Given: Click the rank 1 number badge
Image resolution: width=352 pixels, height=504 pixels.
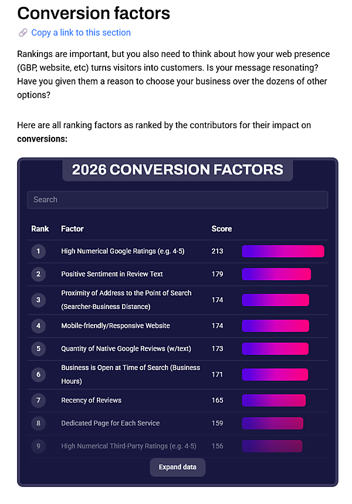Looking at the screenshot, I should point(38,251).
